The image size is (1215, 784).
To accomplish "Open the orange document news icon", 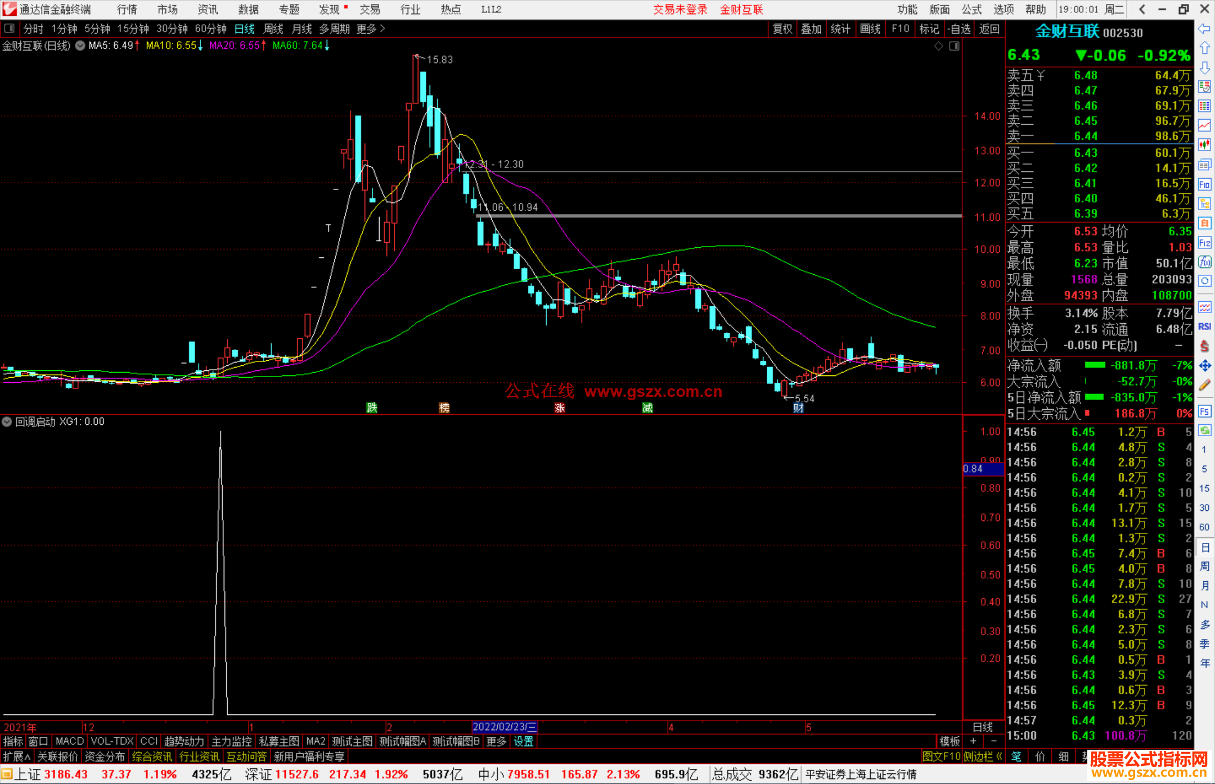I will coord(1204,223).
